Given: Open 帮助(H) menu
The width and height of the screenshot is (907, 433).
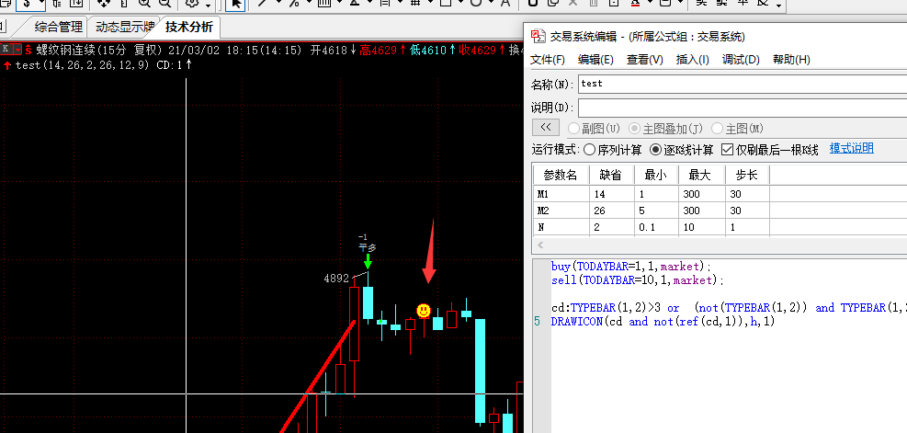Looking at the screenshot, I should 790,60.
